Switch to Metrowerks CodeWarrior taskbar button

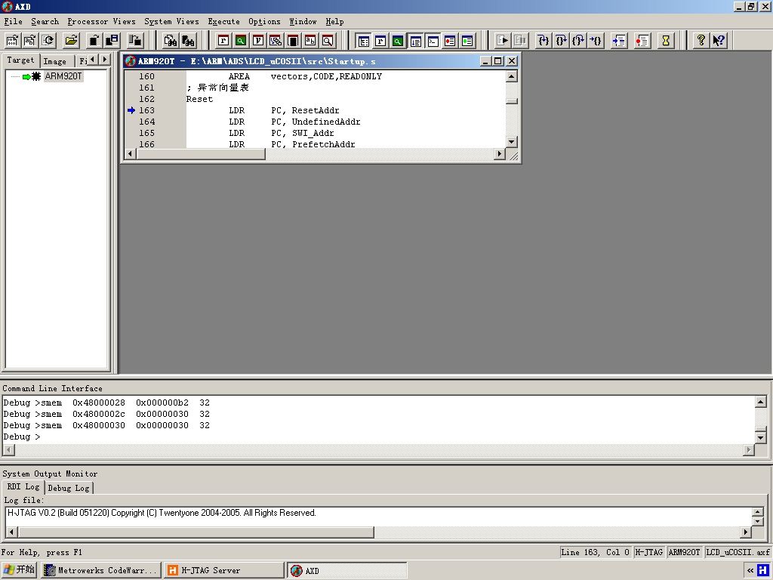[x=101, y=570]
